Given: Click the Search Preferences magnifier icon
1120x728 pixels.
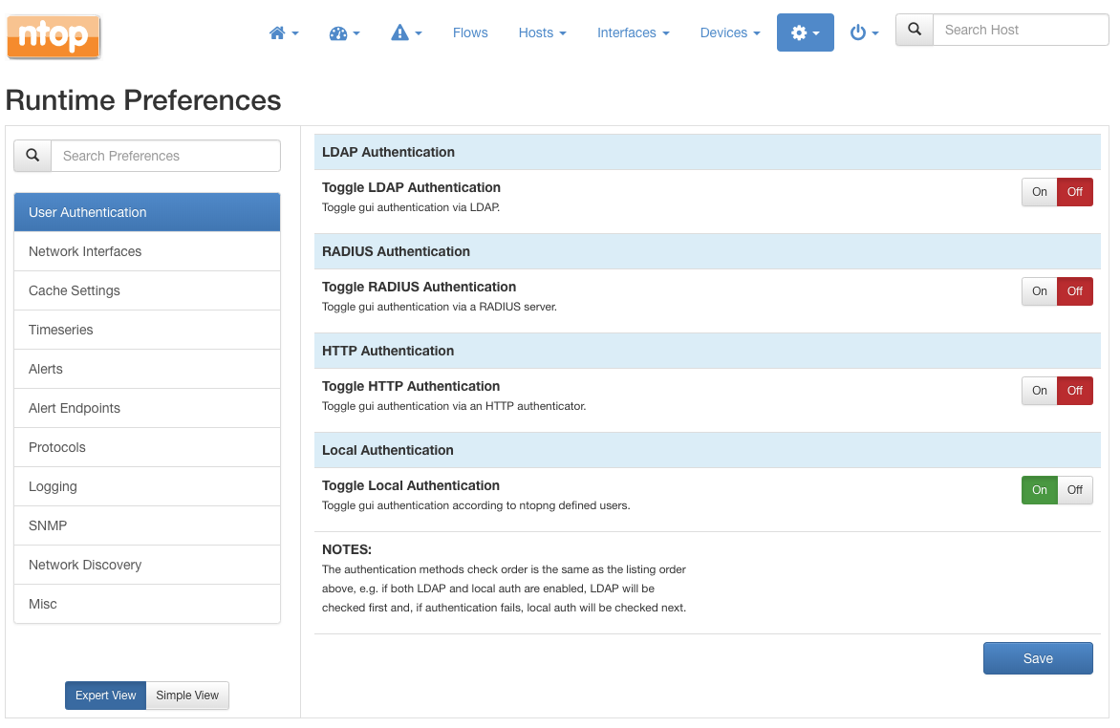Looking at the screenshot, I should click(x=32, y=156).
